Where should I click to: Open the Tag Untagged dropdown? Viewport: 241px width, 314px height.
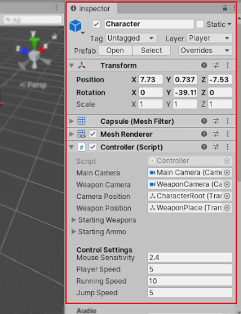[x=131, y=38]
